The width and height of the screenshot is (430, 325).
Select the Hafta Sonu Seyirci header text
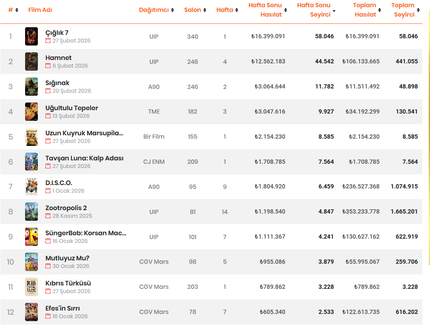tap(314, 10)
